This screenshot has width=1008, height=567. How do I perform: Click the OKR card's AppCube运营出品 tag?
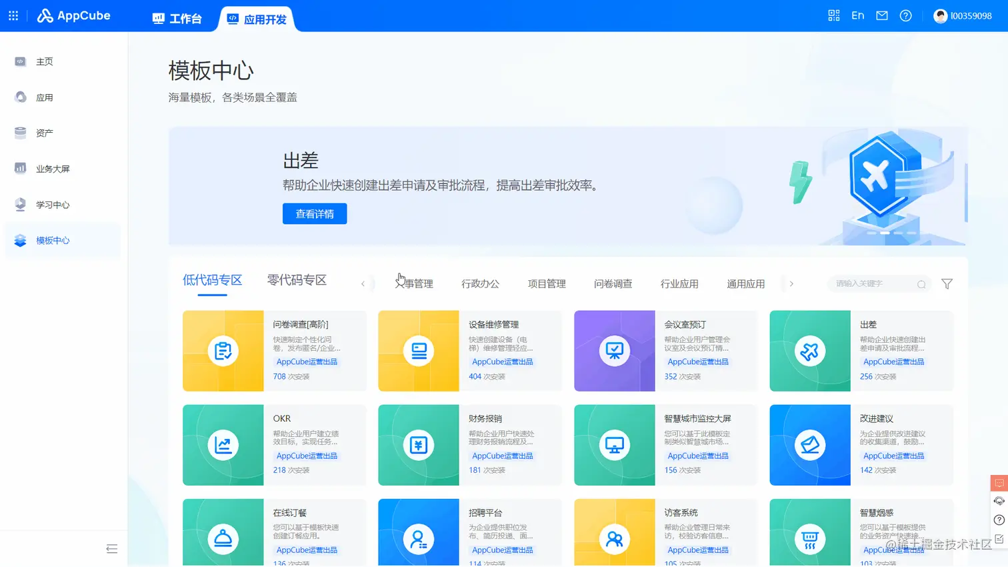[307, 456]
